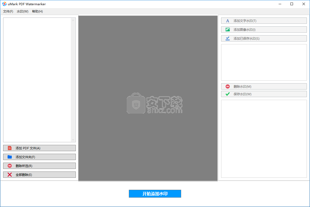
Task: Click the 添加已保存水印(S) button label
Action: [x=246, y=39]
